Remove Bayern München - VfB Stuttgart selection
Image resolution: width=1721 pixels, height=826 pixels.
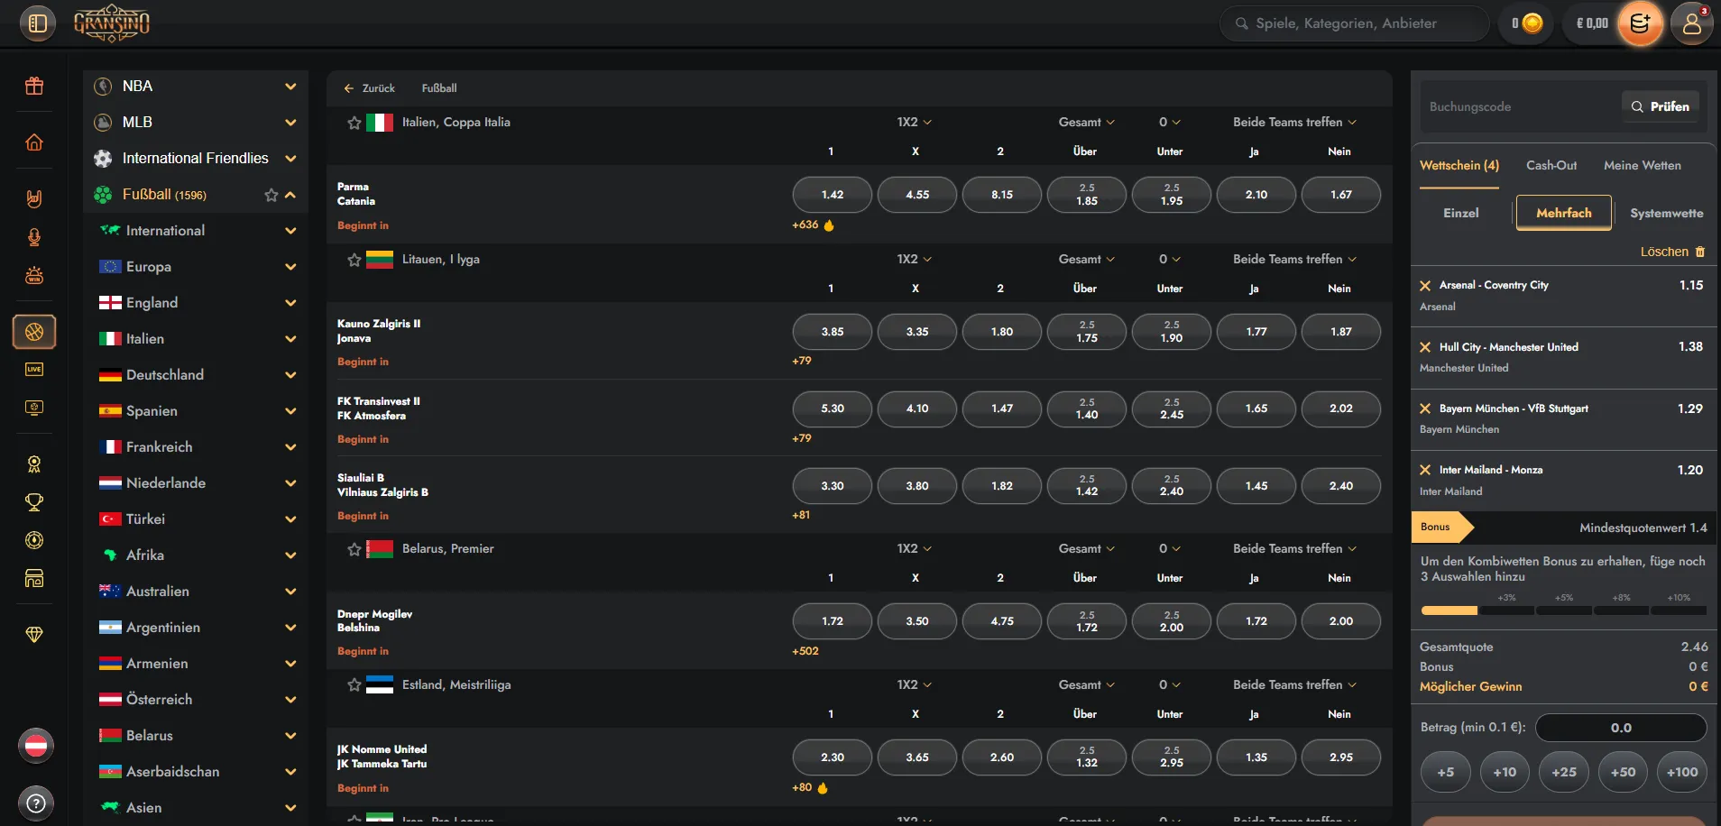[x=1425, y=408]
